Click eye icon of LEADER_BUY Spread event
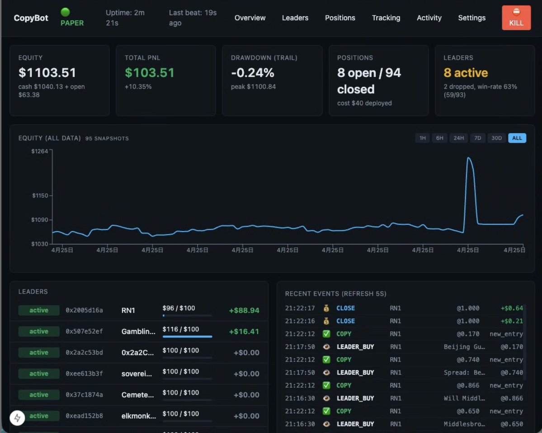 (x=326, y=372)
